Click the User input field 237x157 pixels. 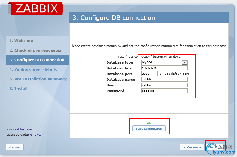(x=164, y=85)
